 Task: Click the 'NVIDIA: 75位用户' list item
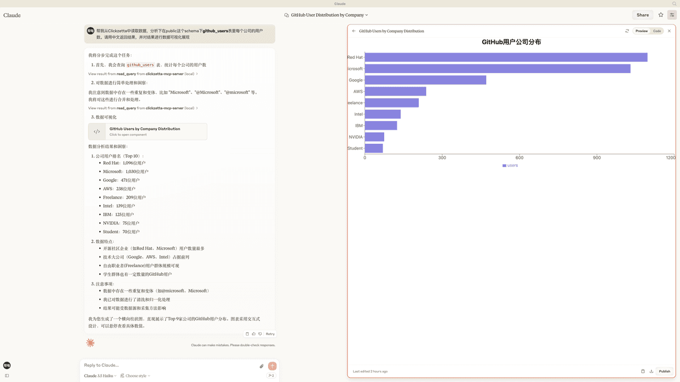(x=121, y=224)
